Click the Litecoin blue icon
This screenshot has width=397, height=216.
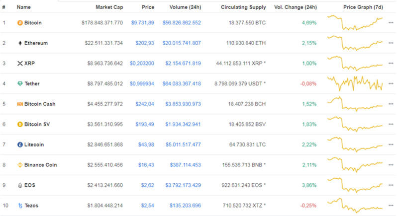[x=20, y=144]
